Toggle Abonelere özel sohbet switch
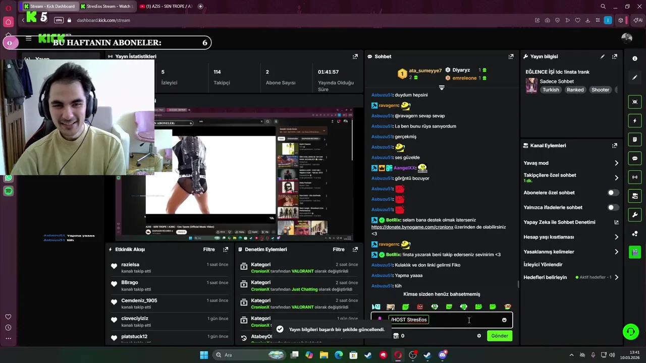The height and width of the screenshot is (363, 646). (613, 193)
